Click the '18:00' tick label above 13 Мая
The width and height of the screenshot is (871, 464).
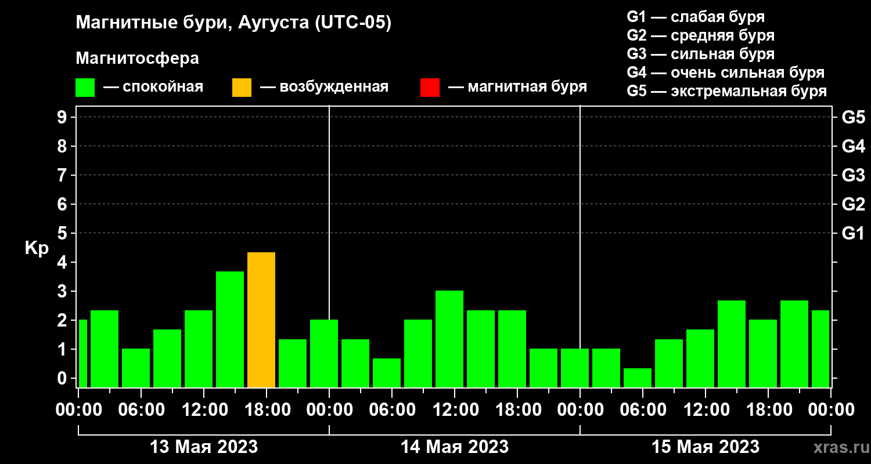tap(267, 410)
